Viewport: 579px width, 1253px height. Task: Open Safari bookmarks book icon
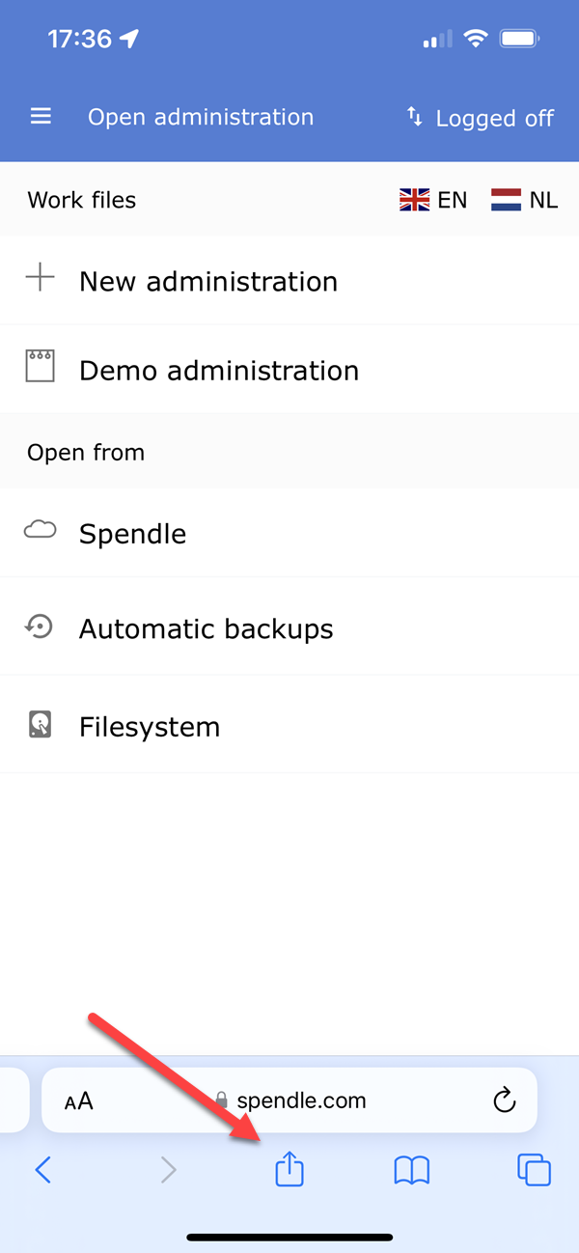pyautogui.click(x=412, y=1171)
